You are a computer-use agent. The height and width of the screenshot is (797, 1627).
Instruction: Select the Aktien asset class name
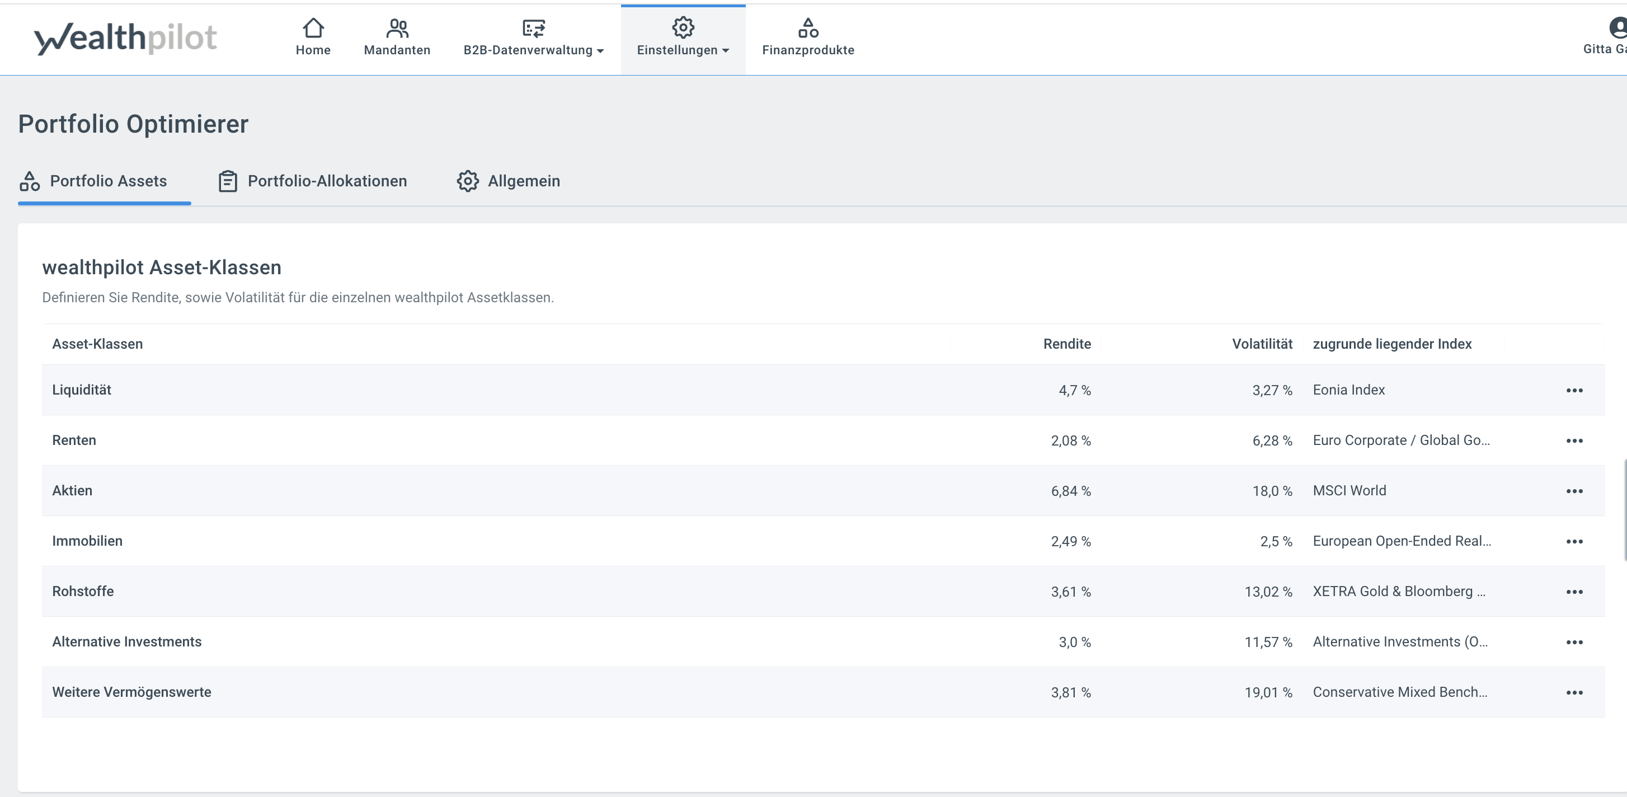tap(72, 490)
